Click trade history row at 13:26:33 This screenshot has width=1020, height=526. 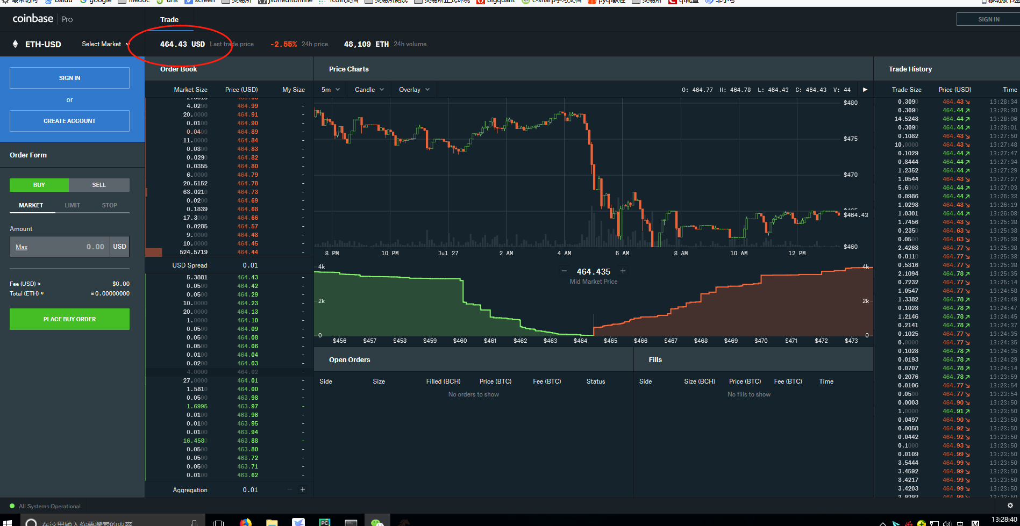click(947, 196)
